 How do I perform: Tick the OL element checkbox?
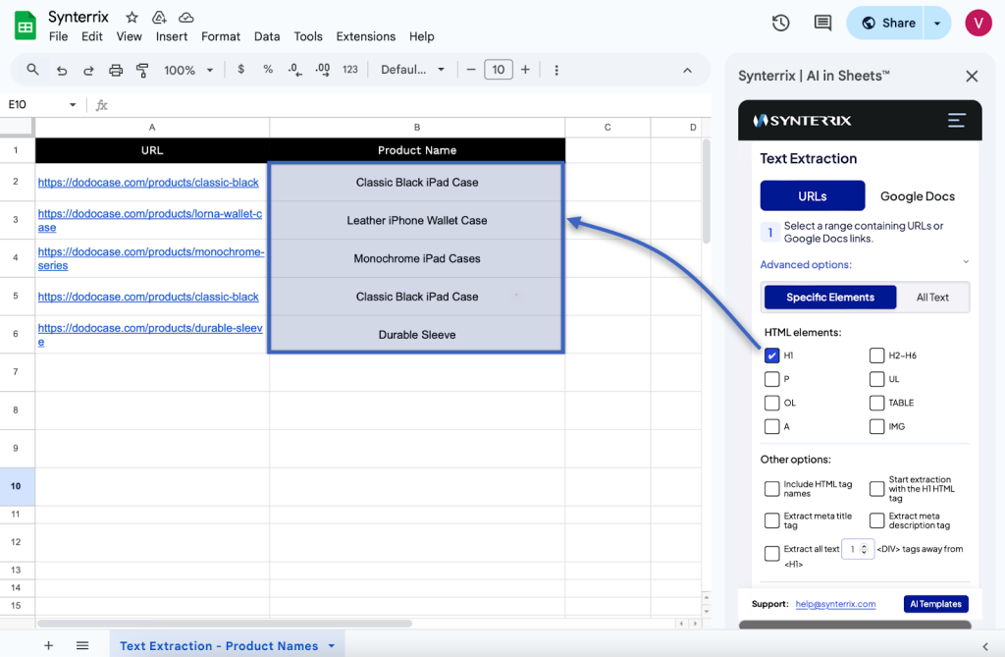pyautogui.click(x=771, y=403)
